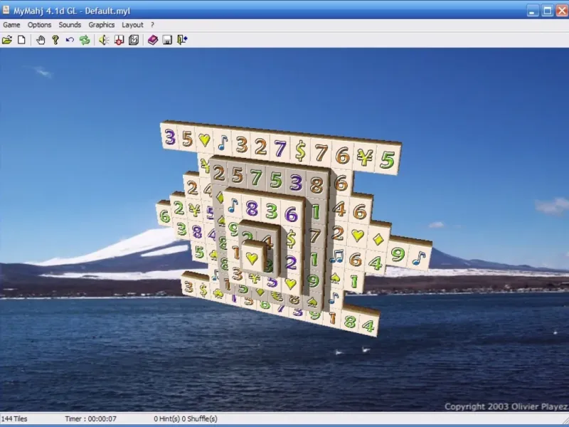
Task: Open the Sounds menu
Action: pyautogui.click(x=70, y=25)
